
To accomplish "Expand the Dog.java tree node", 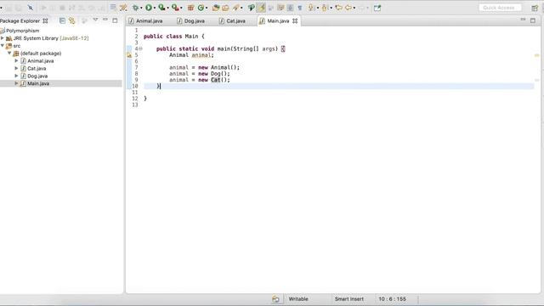I will pyautogui.click(x=16, y=76).
